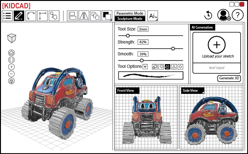Adjust the Strength slider handle
The height and width of the screenshot is (154, 248).
173,49
